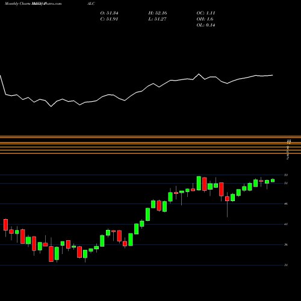
Task: Click the 'H: 52.16' high value
Action: (158, 13)
